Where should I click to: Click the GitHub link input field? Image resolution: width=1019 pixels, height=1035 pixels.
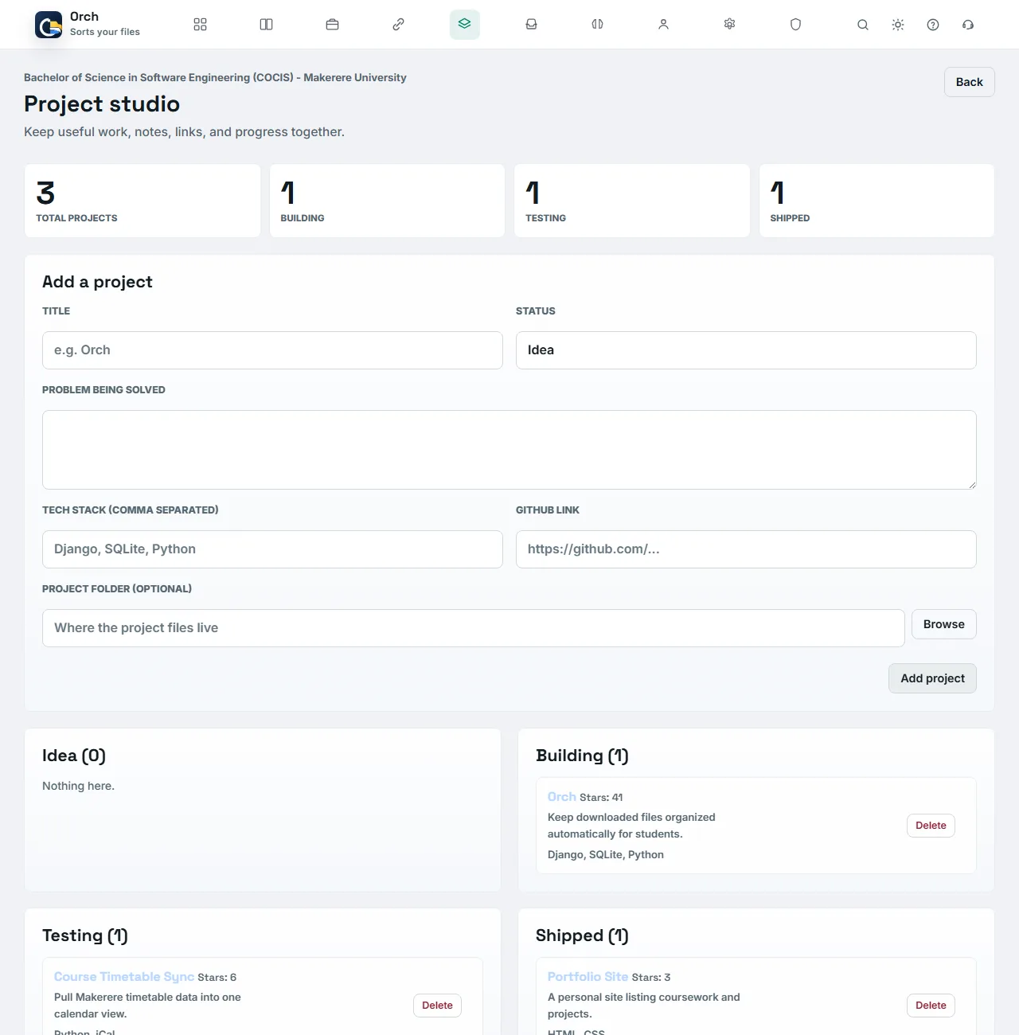click(746, 549)
